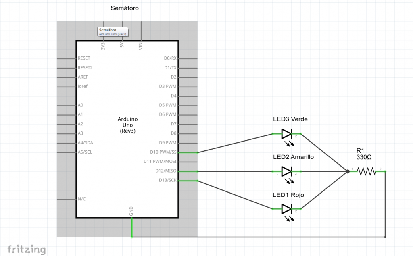Select the D12/MISO pin
This screenshot has height=256, width=413.
point(188,171)
